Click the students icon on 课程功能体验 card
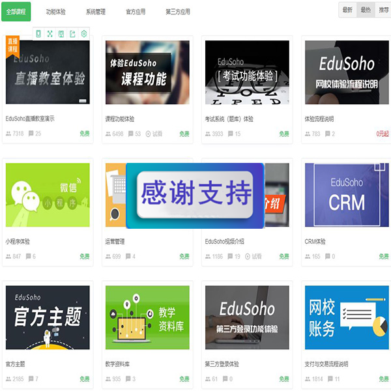The width and height of the screenshot is (391, 391). pos(108,134)
